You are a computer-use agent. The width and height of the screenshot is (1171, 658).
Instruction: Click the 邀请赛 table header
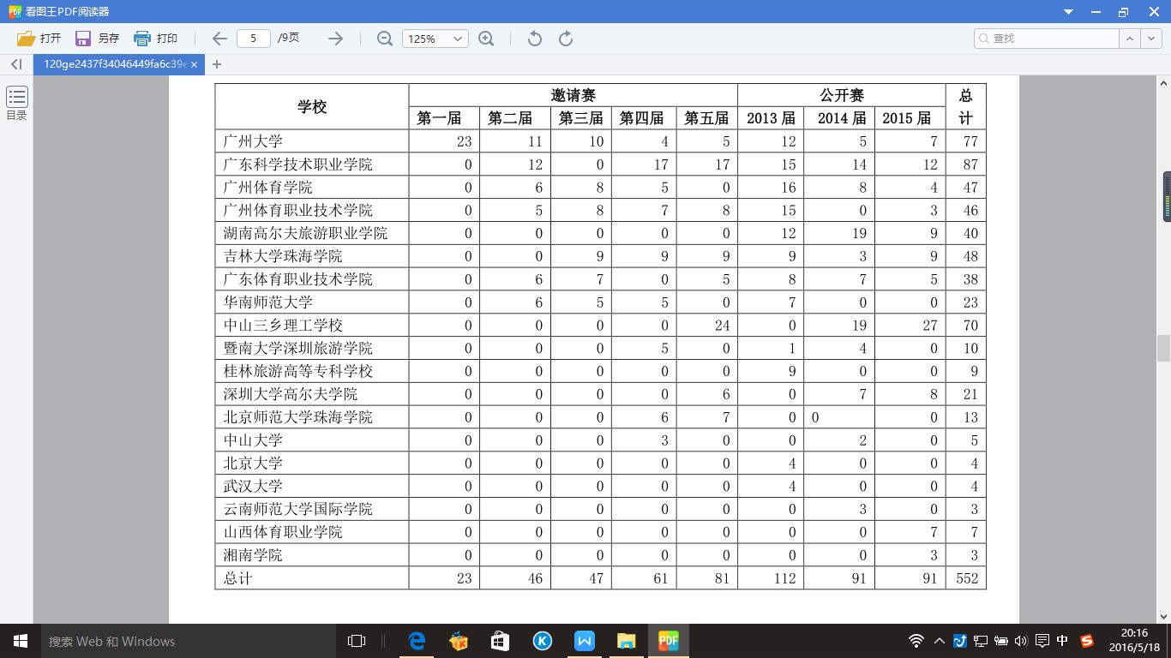pos(573,95)
